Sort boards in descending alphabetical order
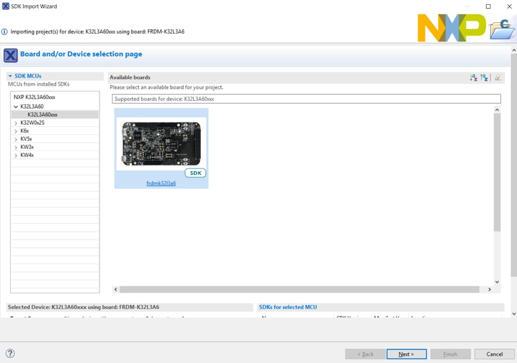Image resolution: width=517 pixels, height=363 pixels. pos(484,77)
